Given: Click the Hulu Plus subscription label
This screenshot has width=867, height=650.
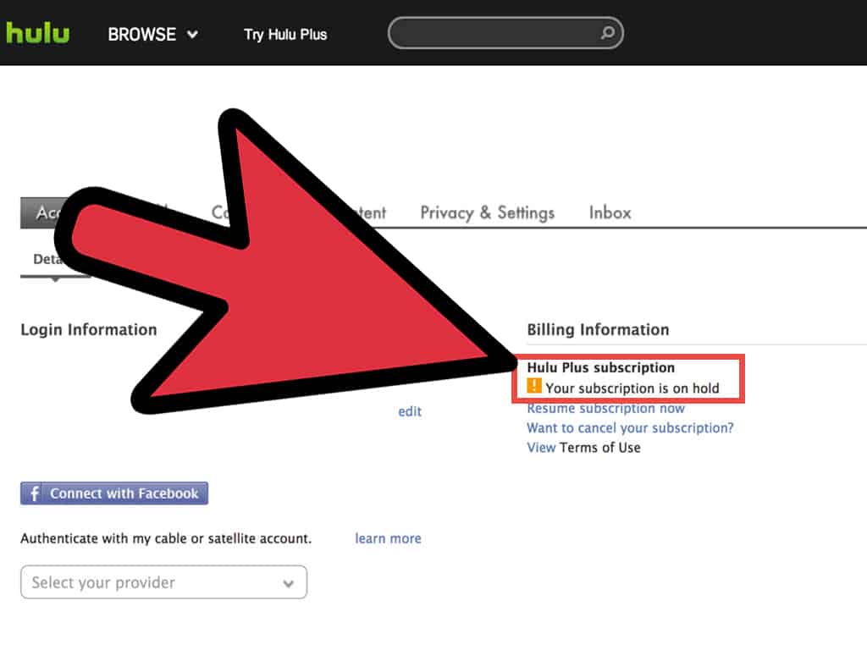Looking at the screenshot, I should coord(600,367).
